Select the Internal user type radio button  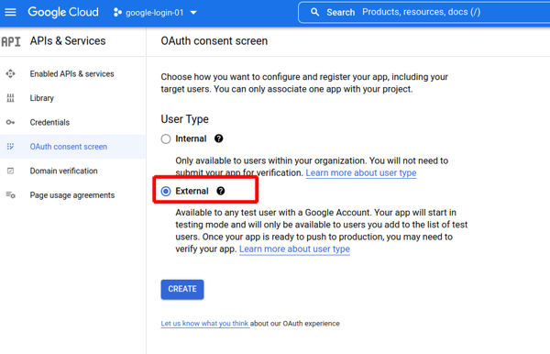(166, 138)
